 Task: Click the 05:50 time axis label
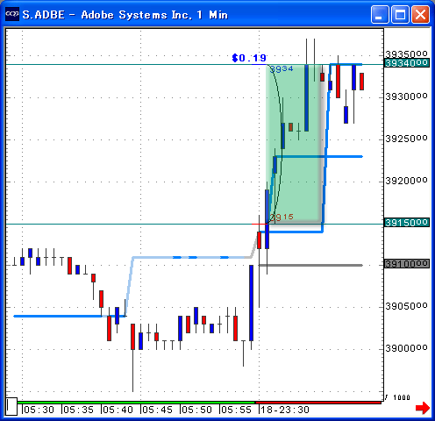197,410
